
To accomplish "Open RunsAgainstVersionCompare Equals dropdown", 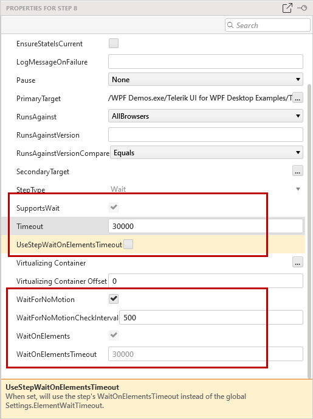I will point(207,153).
